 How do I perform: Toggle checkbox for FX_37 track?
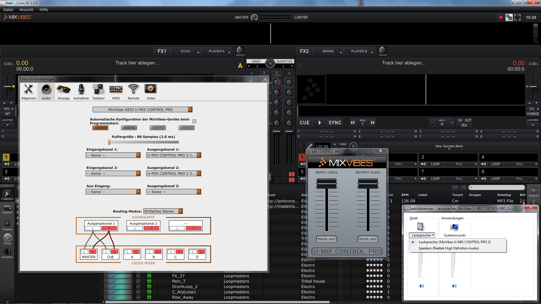coord(138,276)
